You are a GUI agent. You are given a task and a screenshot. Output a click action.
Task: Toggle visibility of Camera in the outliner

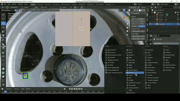178,15
